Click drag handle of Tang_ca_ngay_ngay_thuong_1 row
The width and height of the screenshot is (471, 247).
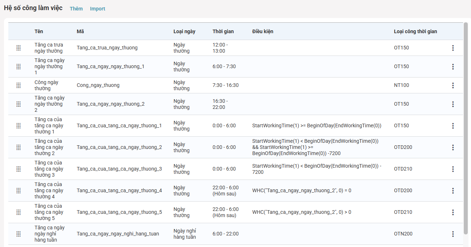(x=18, y=67)
